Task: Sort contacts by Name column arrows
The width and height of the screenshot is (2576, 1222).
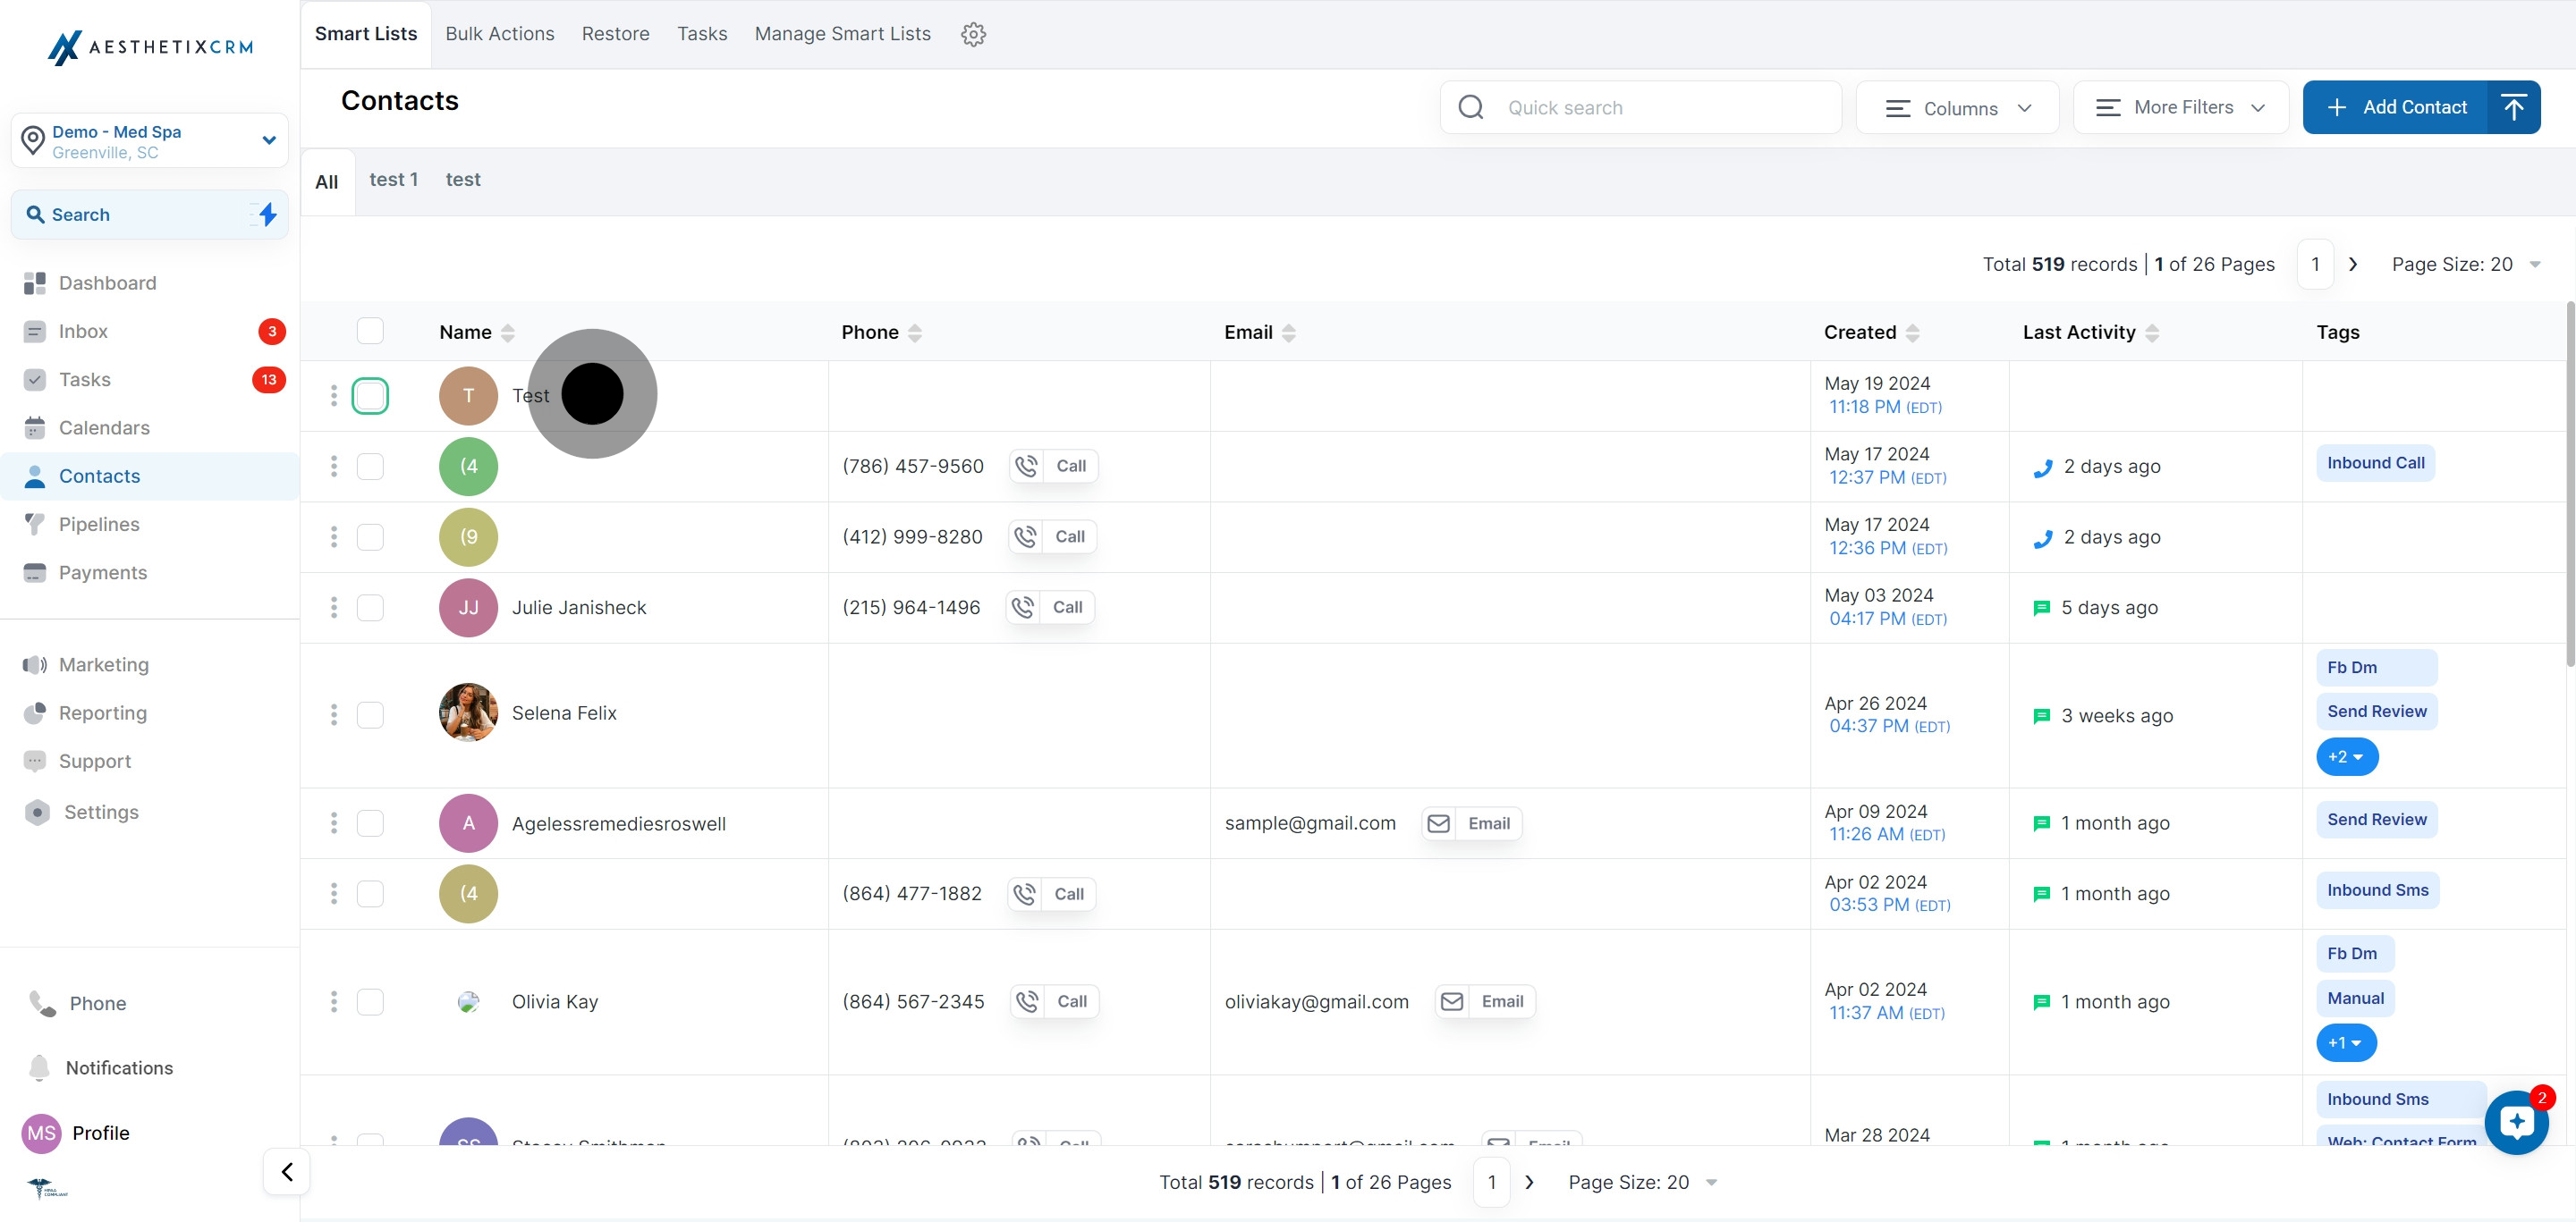Action: [508, 333]
